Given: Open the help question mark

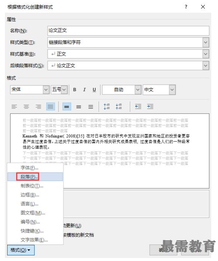Looking at the screenshot, I should (186, 7).
